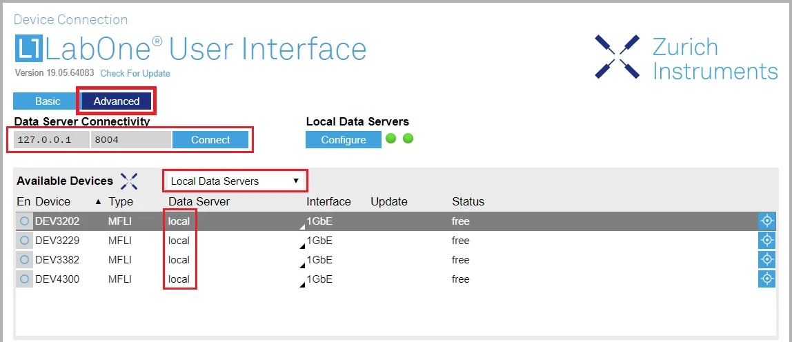Image resolution: width=792 pixels, height=342 pixels.
Task: Enable device DEV3229 radio button
Action: pos(24,240)
